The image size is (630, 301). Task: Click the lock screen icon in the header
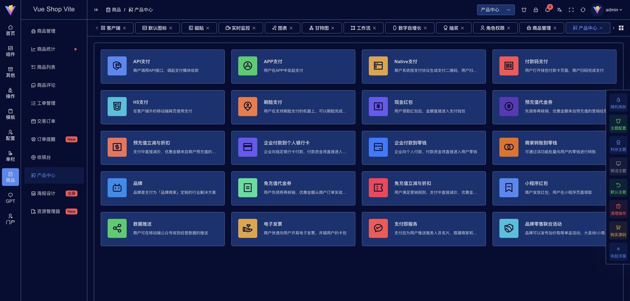pyautogui.click(x=535, y=9)
